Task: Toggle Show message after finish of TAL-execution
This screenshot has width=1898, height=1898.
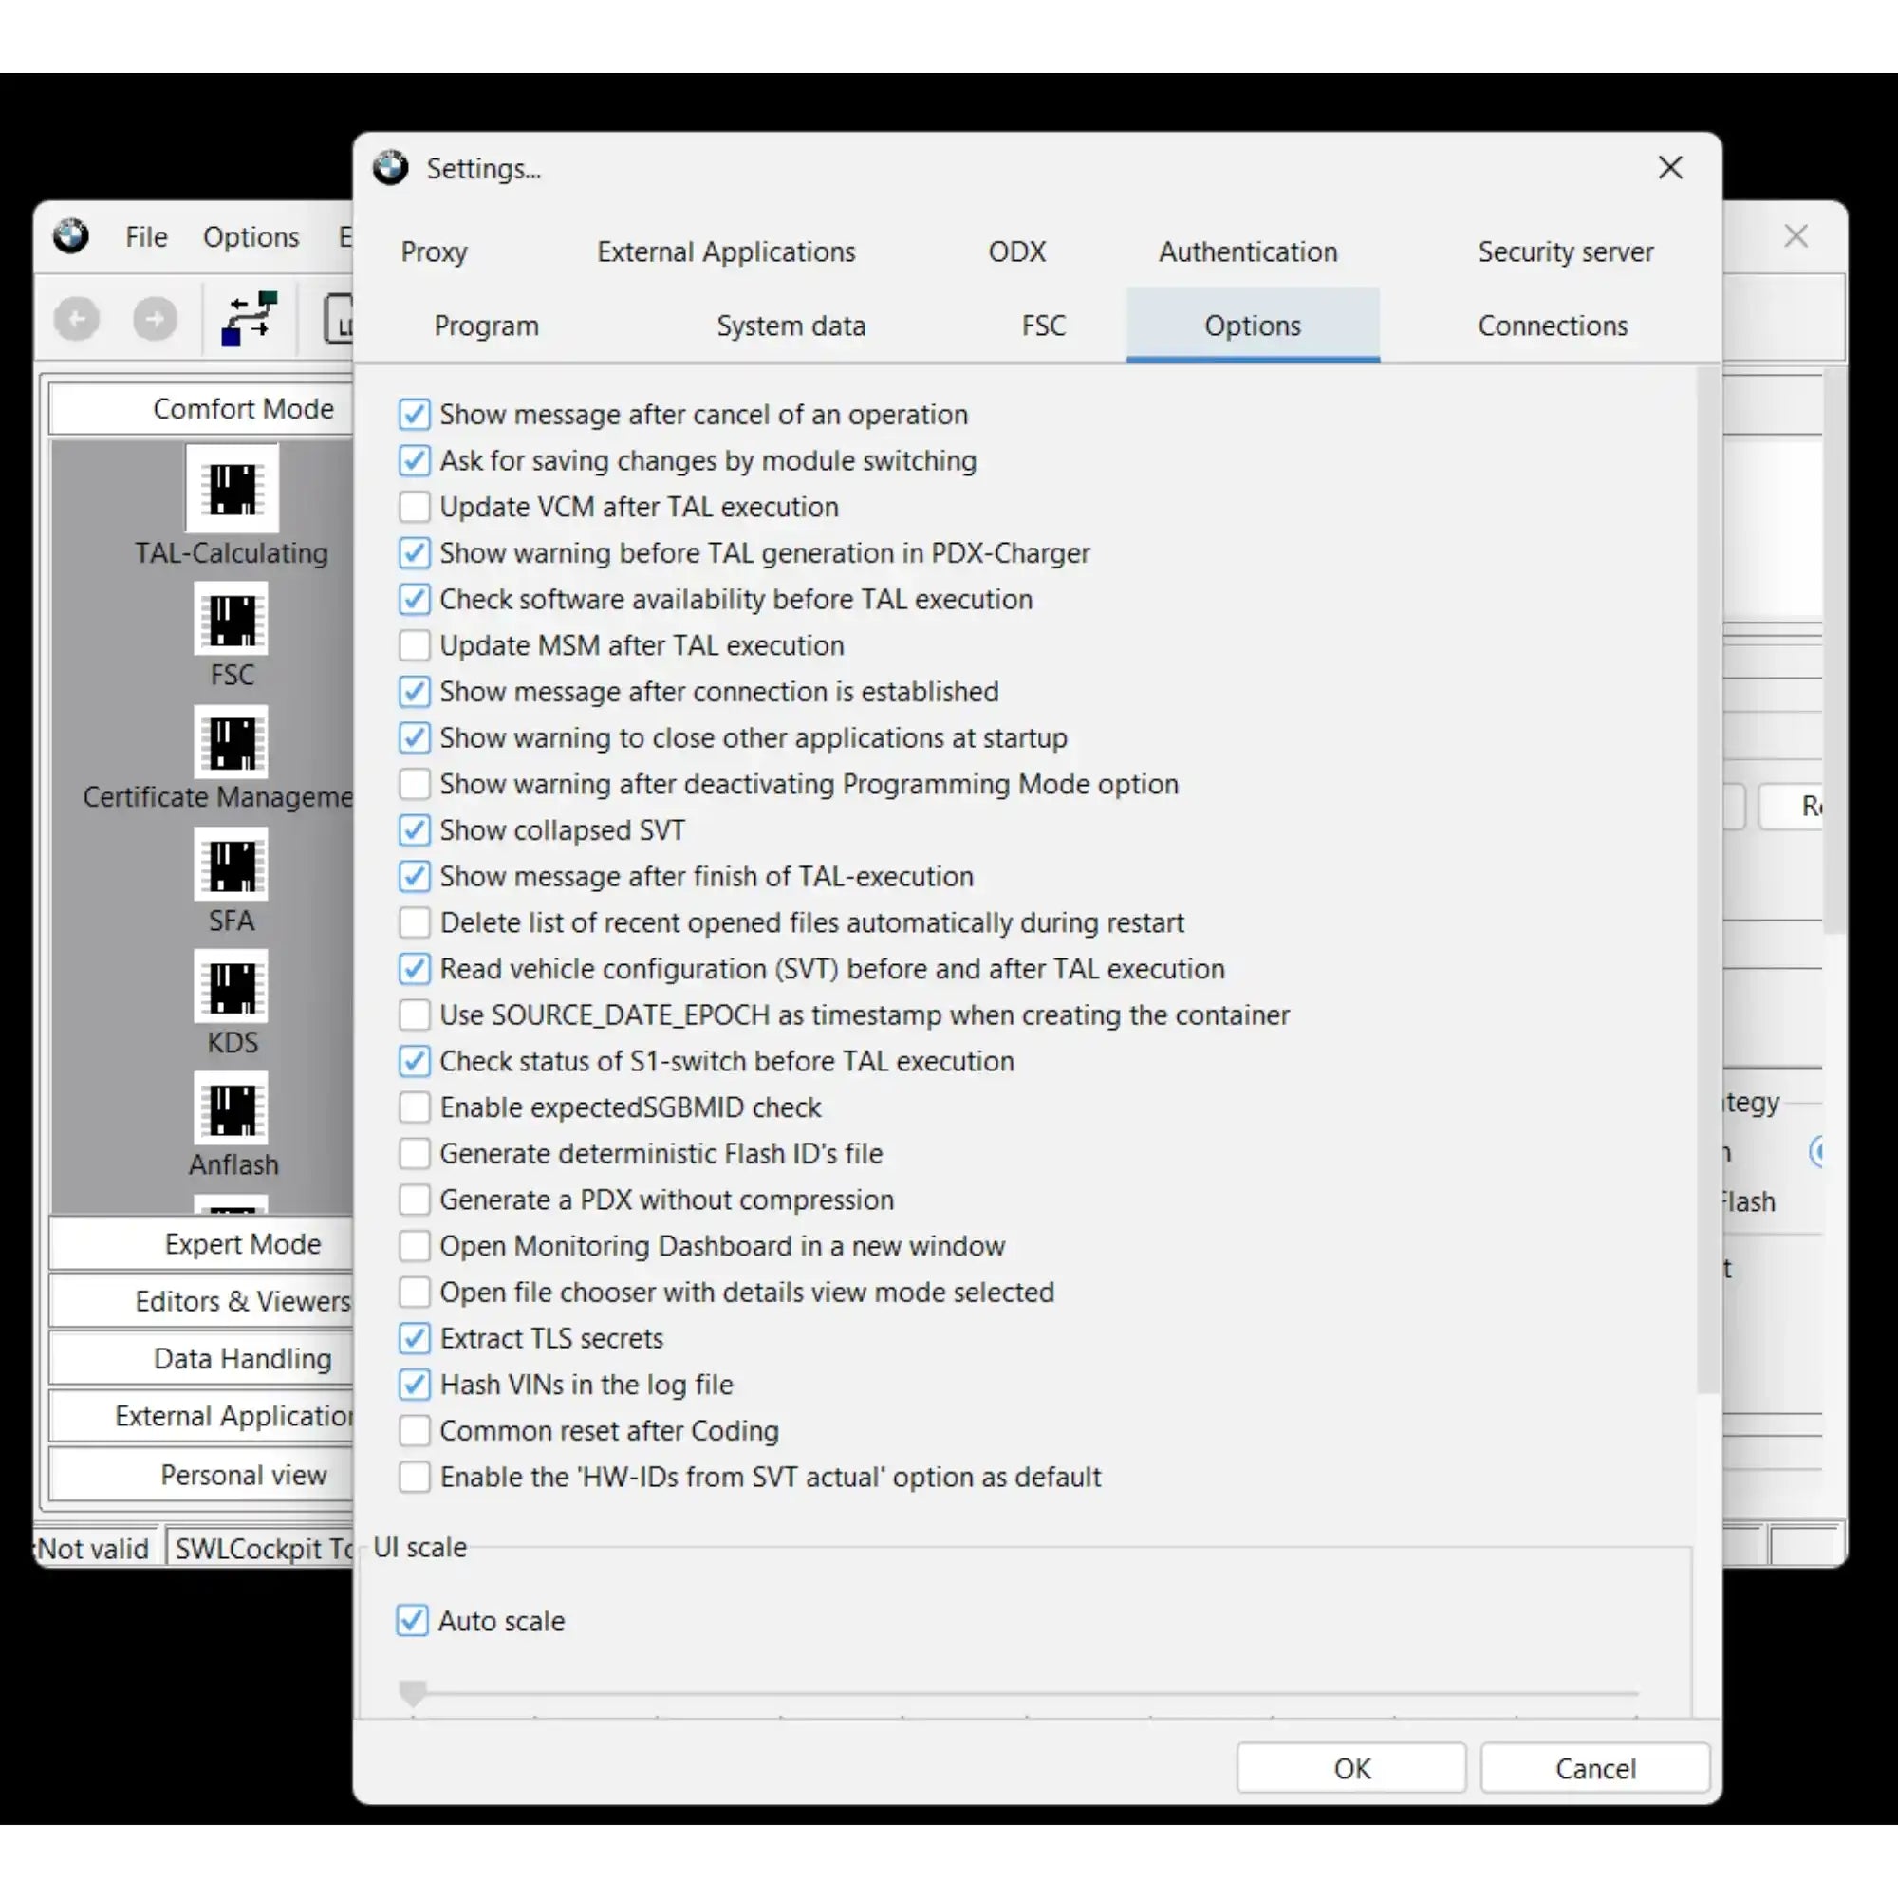Action: (x=415, y=876)
